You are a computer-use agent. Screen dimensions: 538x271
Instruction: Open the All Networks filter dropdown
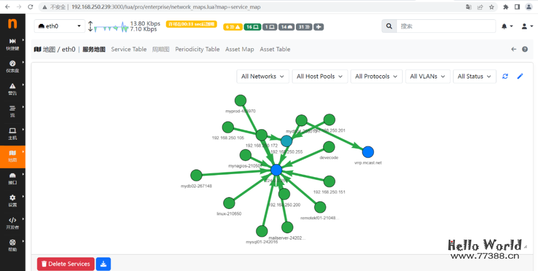point(263,76)
